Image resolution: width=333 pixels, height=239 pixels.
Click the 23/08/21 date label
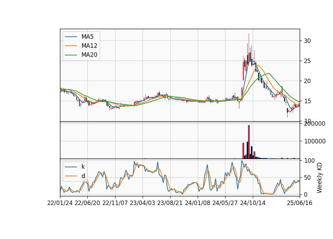(x=170, y=203)
